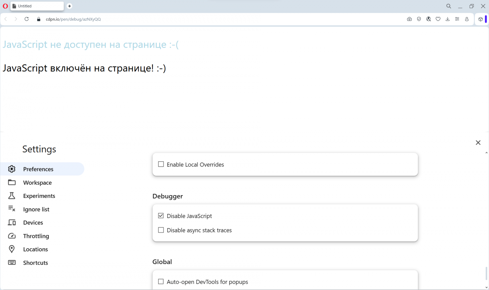Open the Downloads icon in toolbar
This screenshot has height=290, width=489.
[448, 19]
